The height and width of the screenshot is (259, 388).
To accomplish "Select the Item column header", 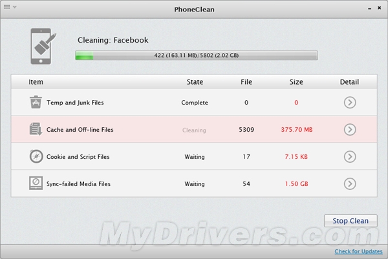I will 36,82.
